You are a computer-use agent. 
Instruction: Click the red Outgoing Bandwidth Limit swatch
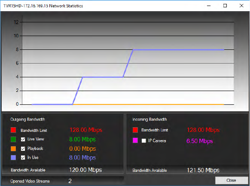(x=13, y=130)
